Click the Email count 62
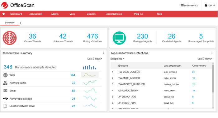 [x=73, y=91]
